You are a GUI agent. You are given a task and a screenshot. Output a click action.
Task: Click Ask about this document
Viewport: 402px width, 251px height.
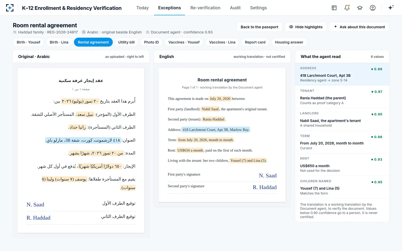coord(359,27)
